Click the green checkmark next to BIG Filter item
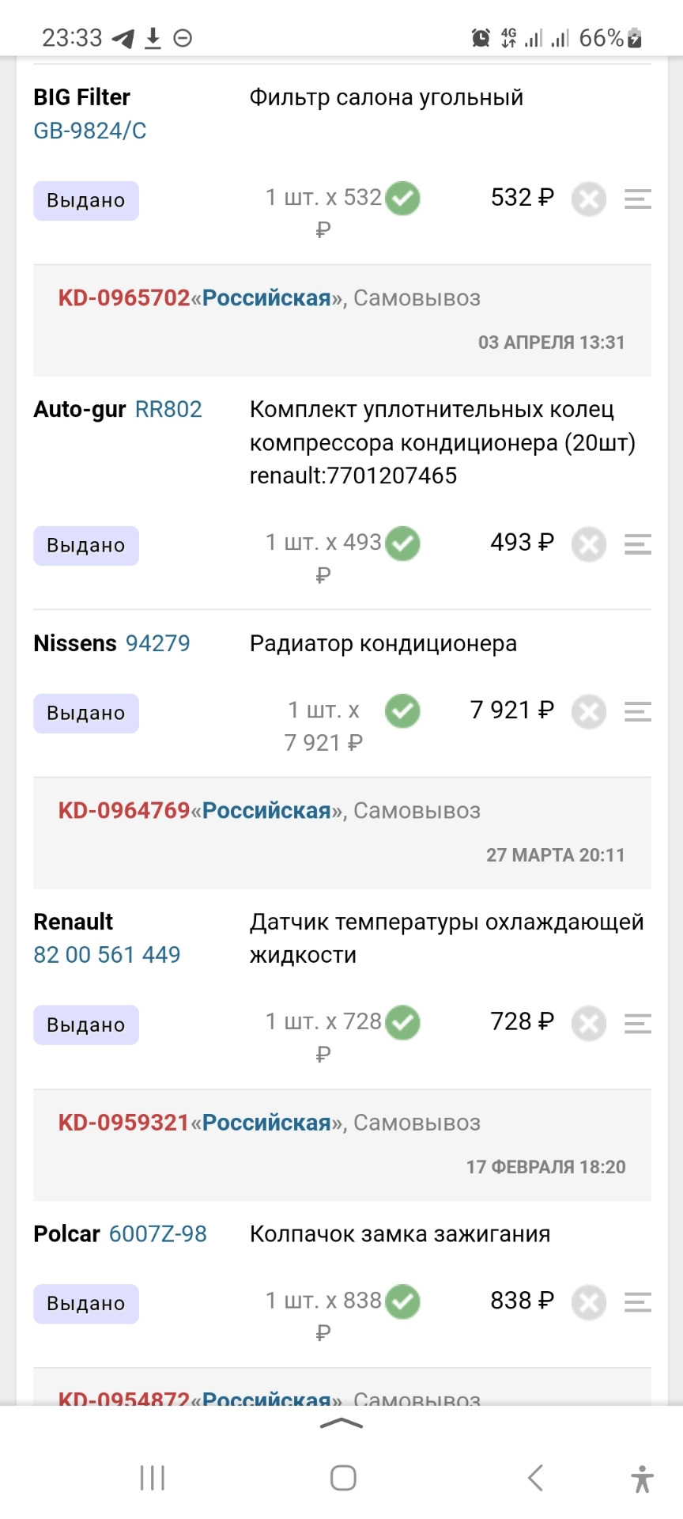This screenshot has height=1519, width=683. click(x=404, y=198)
